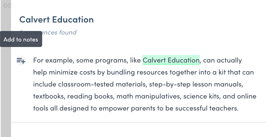The width and height of the screenshot is (266, 137).
Task: Click the Add to notes icon
Action: tap(21, 60)
